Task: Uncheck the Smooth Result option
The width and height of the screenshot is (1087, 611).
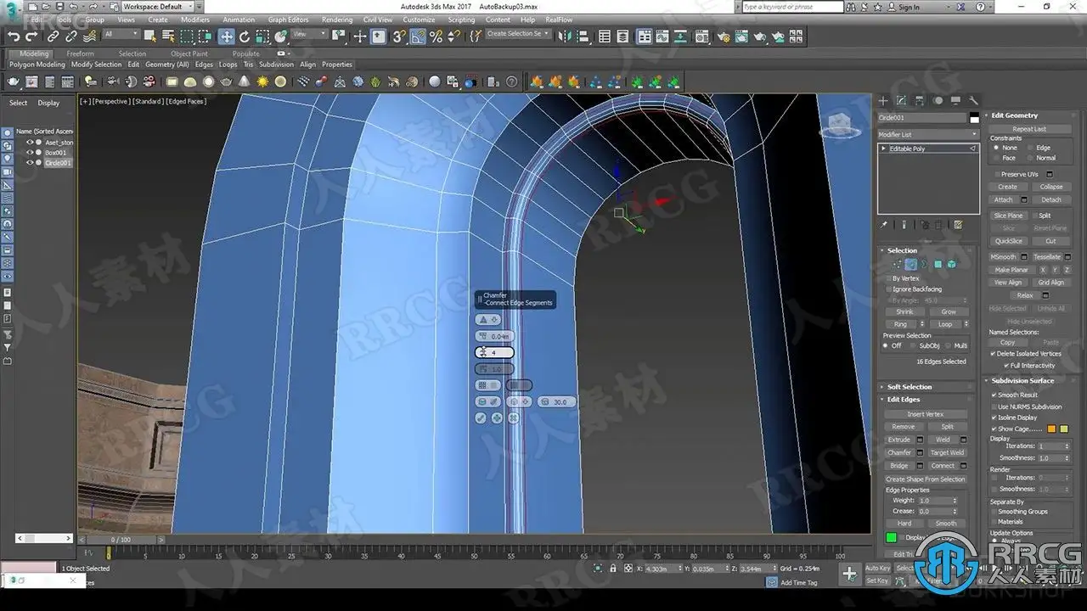Action: [994, 395]
